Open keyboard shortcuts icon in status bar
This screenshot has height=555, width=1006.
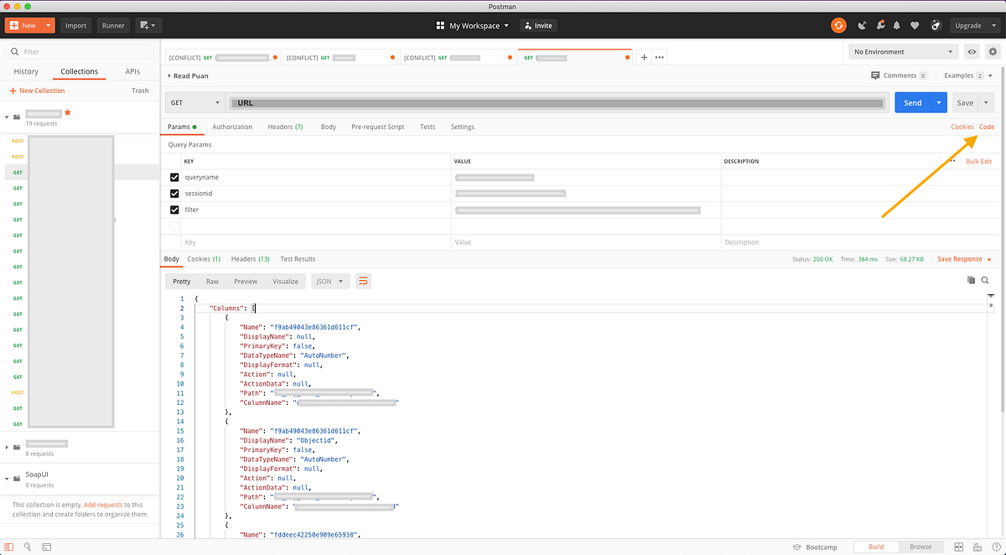point(977,547)
